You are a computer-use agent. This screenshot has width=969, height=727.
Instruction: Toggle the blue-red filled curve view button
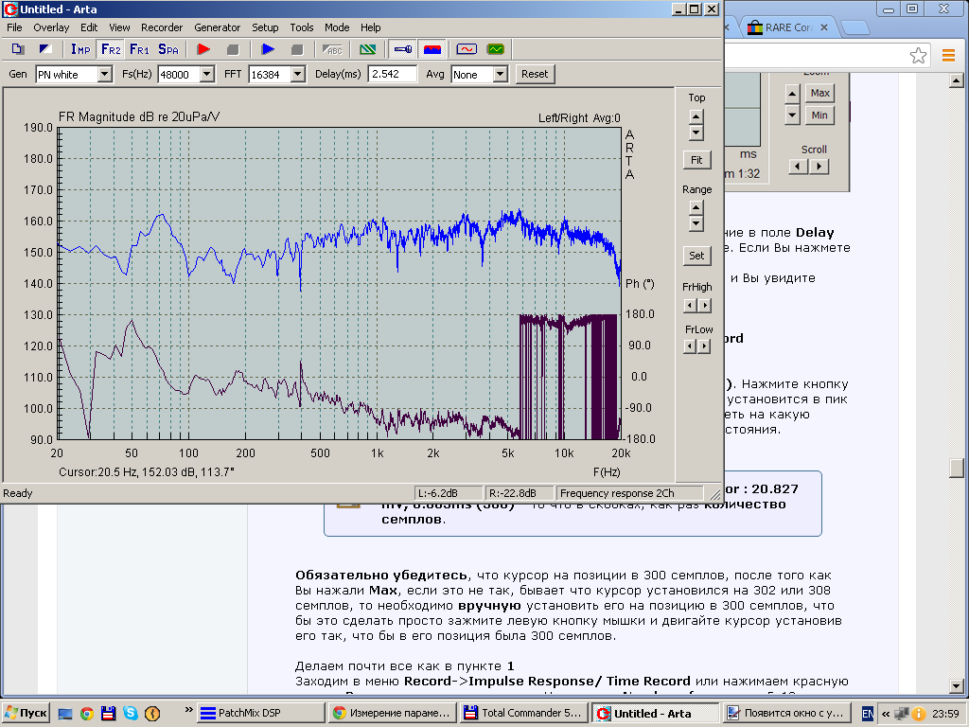[432, 49]
